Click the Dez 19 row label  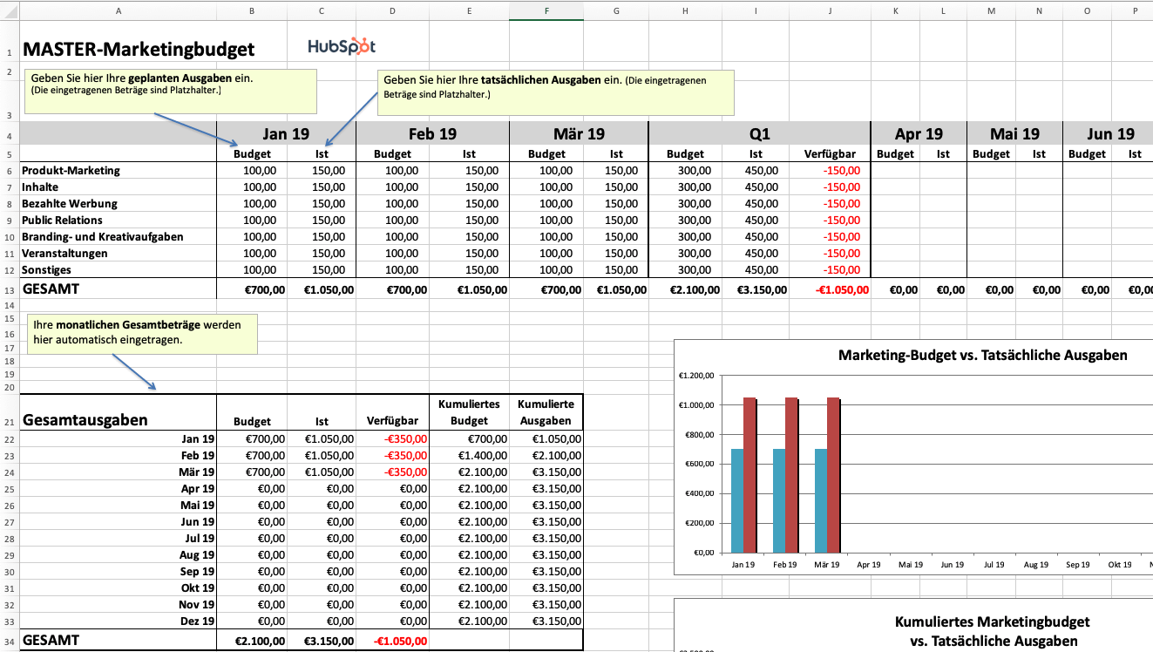(196, 621)
